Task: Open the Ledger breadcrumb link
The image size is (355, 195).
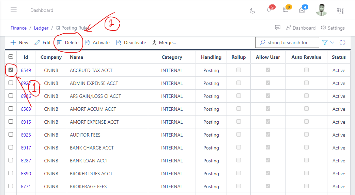Action: [41, 28]
